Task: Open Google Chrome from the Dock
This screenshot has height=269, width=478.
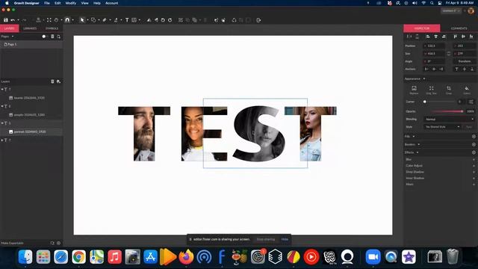Action: pyautogui.click(x=79, y=257)
